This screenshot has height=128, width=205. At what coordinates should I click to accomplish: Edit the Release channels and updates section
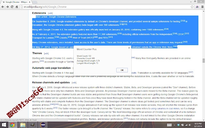(x=74, y=83)
